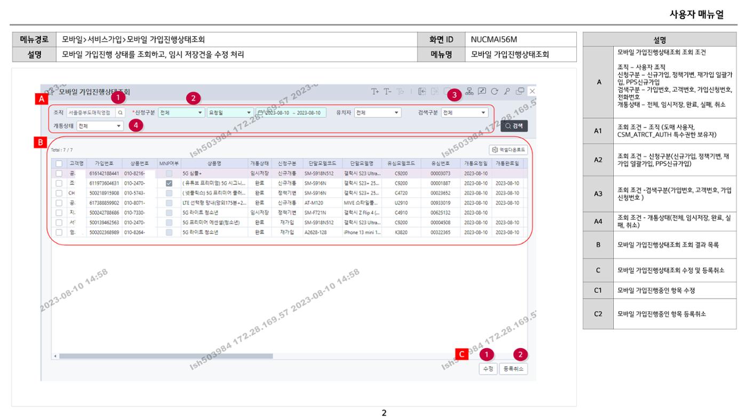
Task: Click the 단말모델코드 column header
Action: [322, 164]
